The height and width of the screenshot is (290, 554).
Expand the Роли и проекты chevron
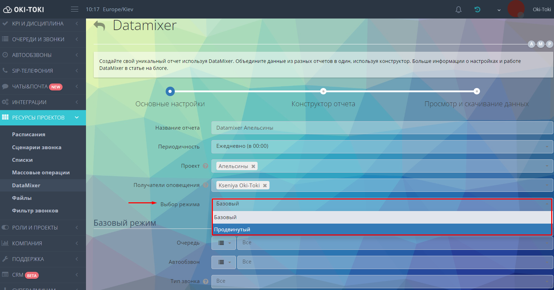point(77,227)
